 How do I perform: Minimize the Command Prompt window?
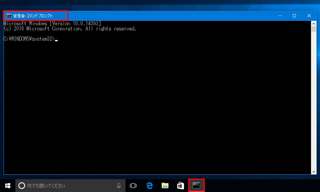280,16
